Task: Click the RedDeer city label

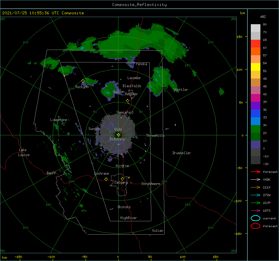Action: pos(131,94)
